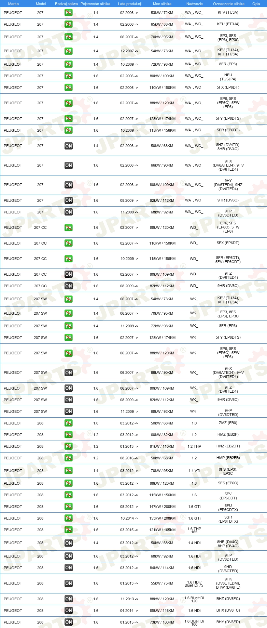Select the ON diesel icon in the 208 55kW / 75KM row

tap(69, 584)
